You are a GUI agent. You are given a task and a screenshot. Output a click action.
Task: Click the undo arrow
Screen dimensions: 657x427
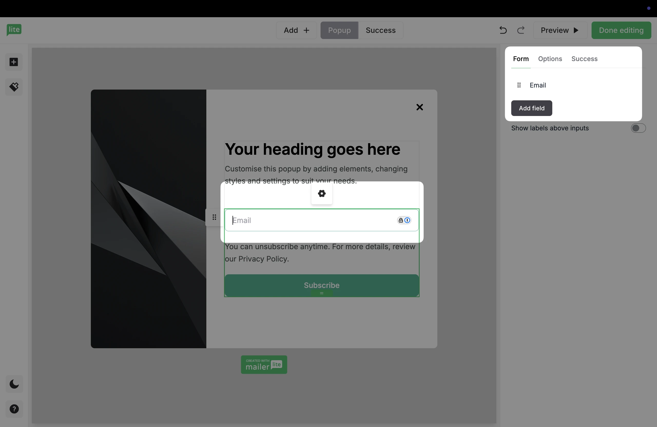[503, 30]
